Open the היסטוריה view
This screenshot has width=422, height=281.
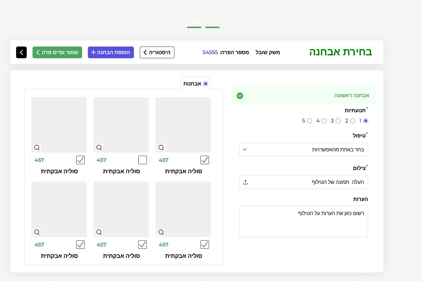[x=157, y=52]
